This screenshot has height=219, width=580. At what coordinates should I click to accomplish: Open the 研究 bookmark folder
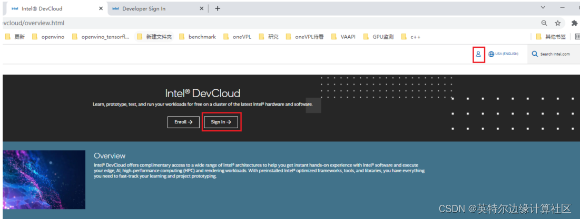[x=269, y=37]
